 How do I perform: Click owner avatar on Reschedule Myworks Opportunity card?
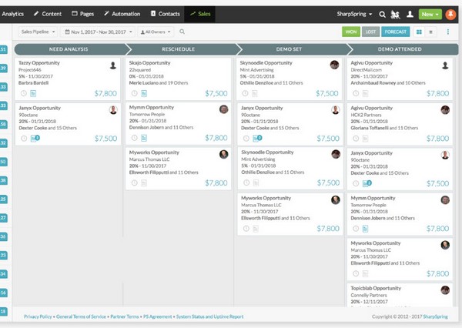(x=224, y=154)
